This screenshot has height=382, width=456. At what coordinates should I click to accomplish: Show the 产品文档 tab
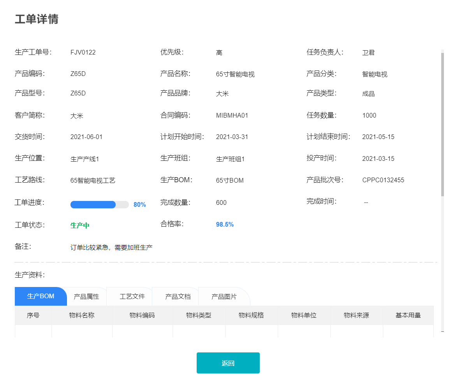[178, 296]
